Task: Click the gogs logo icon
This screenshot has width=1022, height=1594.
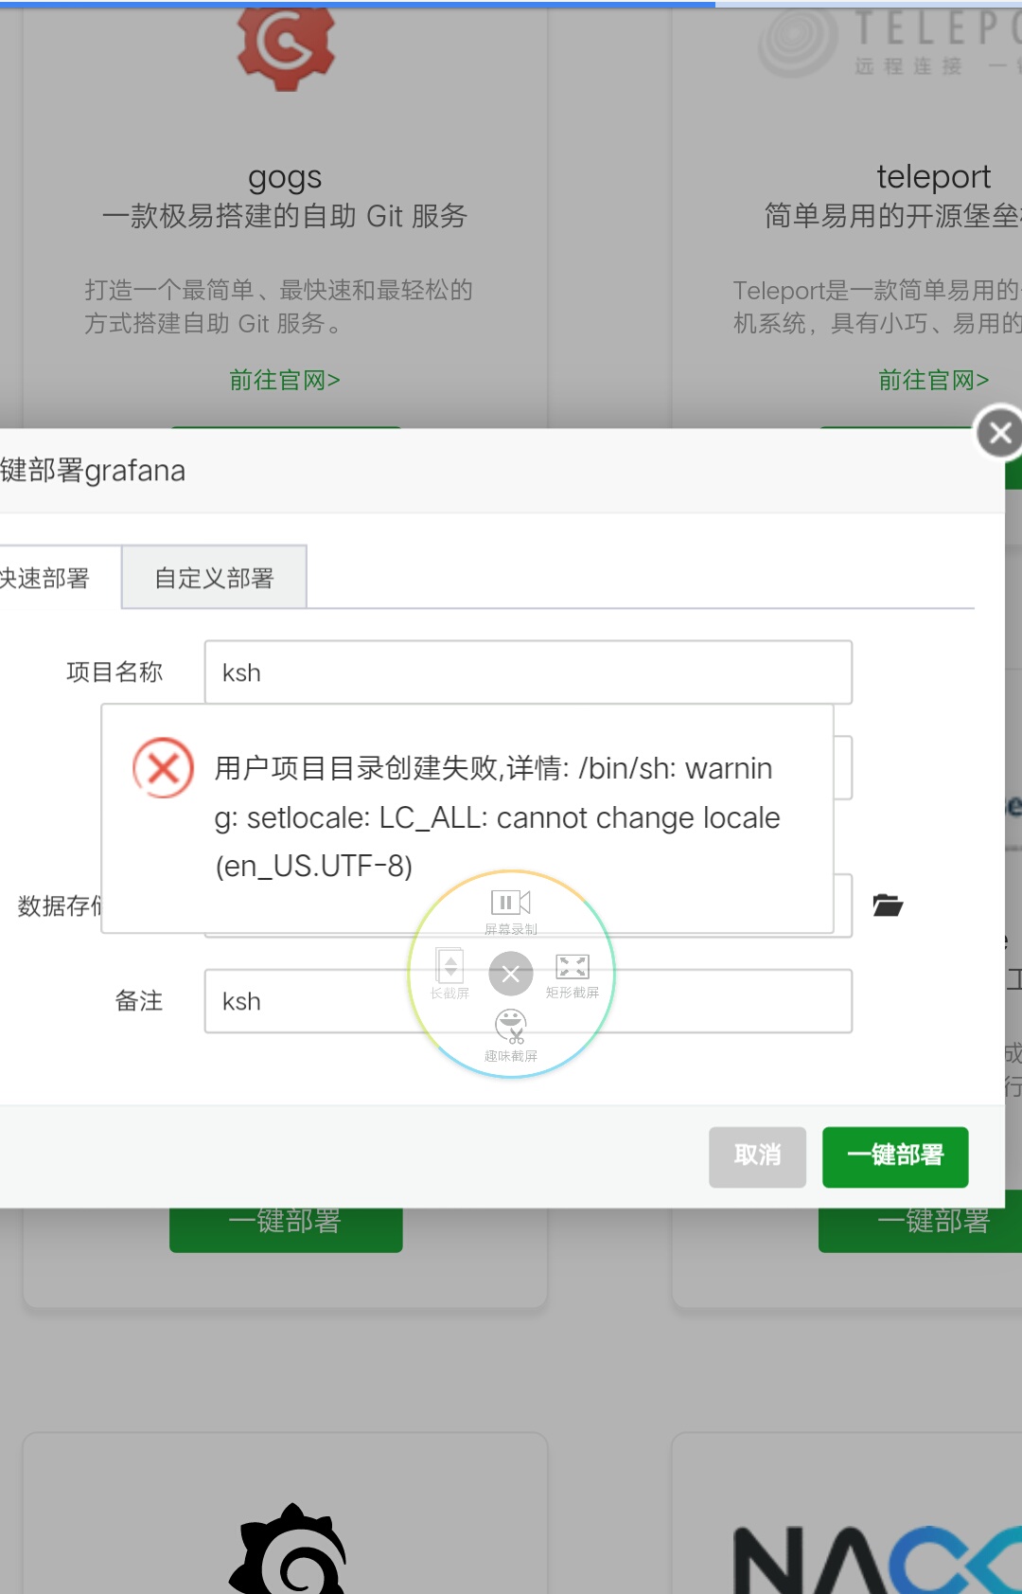Action: 286,47
